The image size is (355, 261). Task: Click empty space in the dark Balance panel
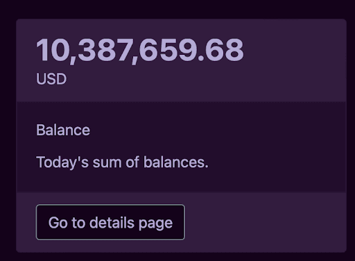point(277,146)
